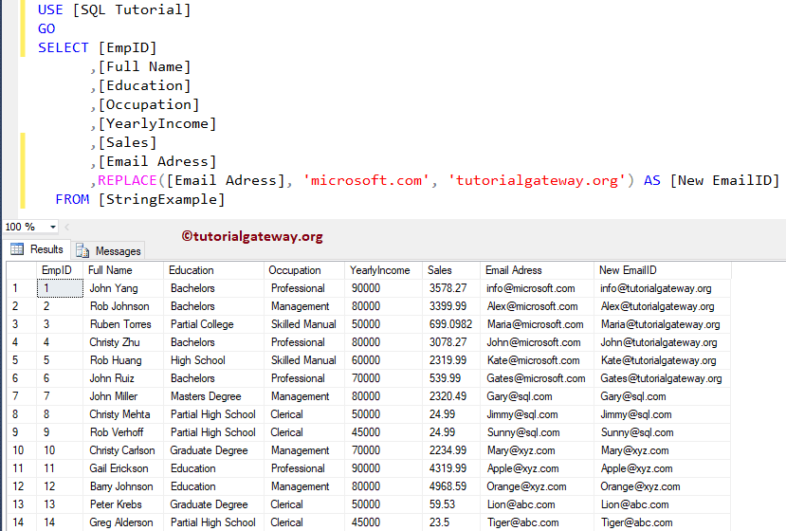Click the FROM keyword in the editor
Screen dimensions: 786x531
(72, 199)
